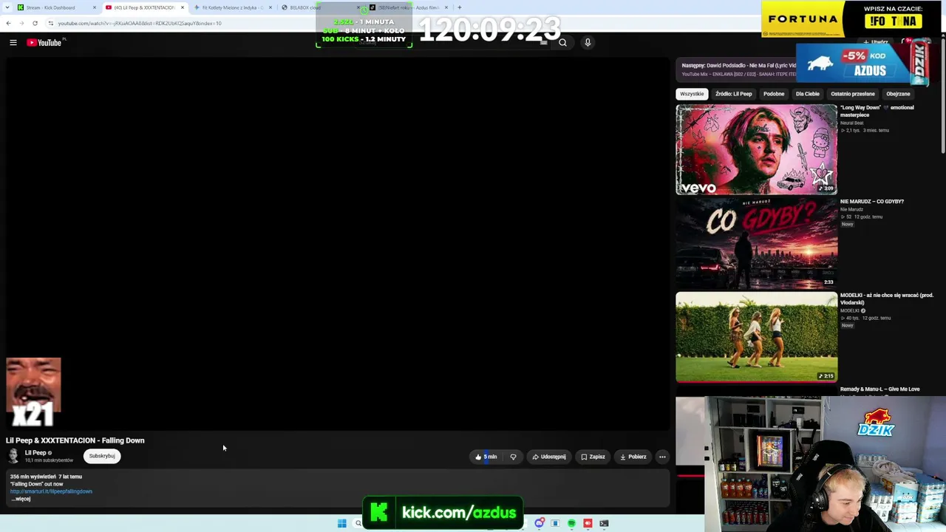This screenshot has width=946, height=532.
Task: Open the red AnyDesk taskbar icon
Action: click(x=588, y=524)
